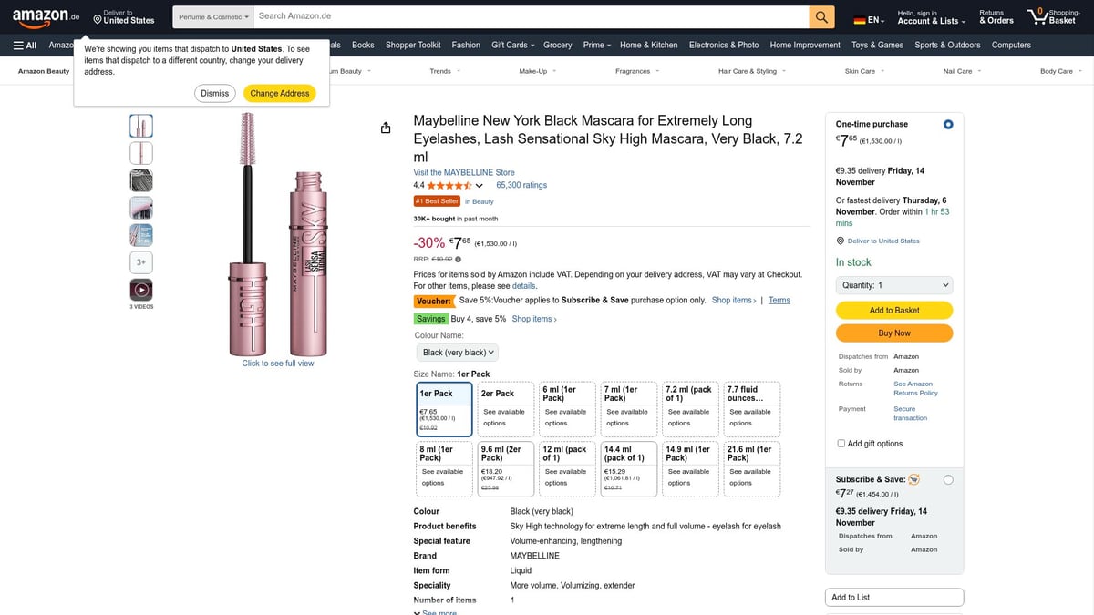
Task: Open the Perfume & Cosmetic category selector
Action: (212, 15)
